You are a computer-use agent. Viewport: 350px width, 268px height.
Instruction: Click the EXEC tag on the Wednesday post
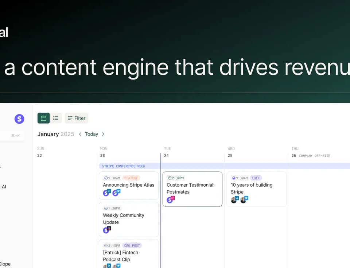coord(256,178)
